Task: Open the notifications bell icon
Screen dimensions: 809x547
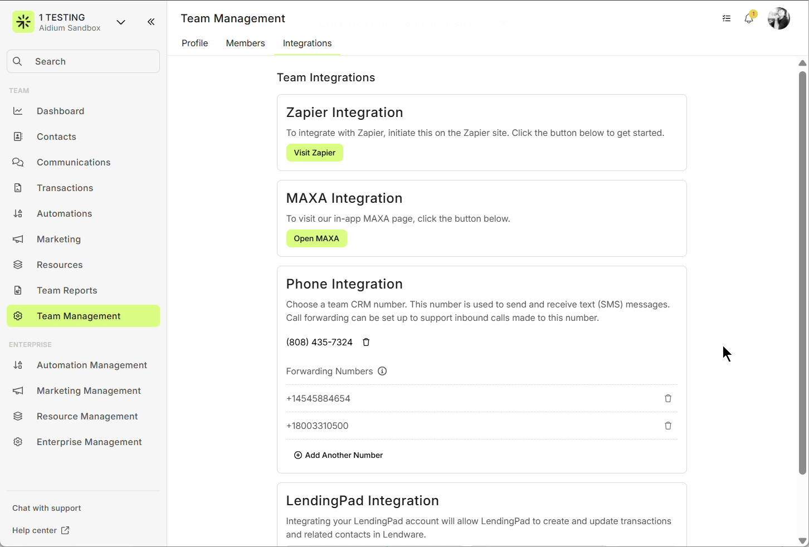Action: point(749,19)
